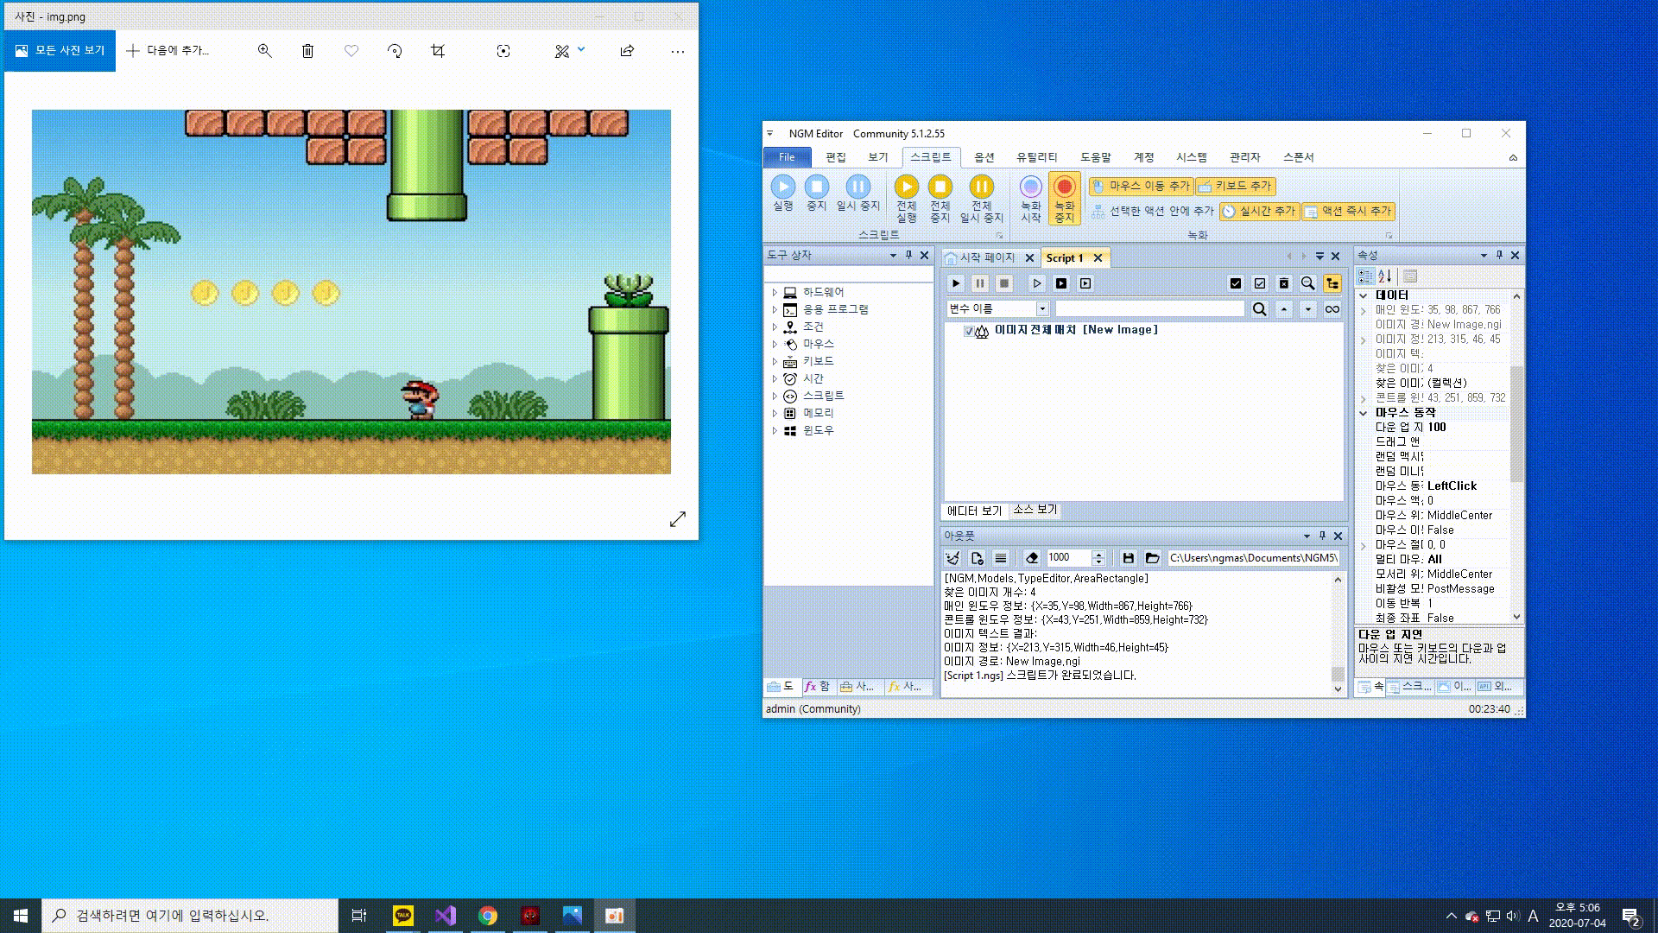The image size is (1658, 933).
Task: Click the categorized view icon in properties panel
Action: click(x=1365, y=276)
